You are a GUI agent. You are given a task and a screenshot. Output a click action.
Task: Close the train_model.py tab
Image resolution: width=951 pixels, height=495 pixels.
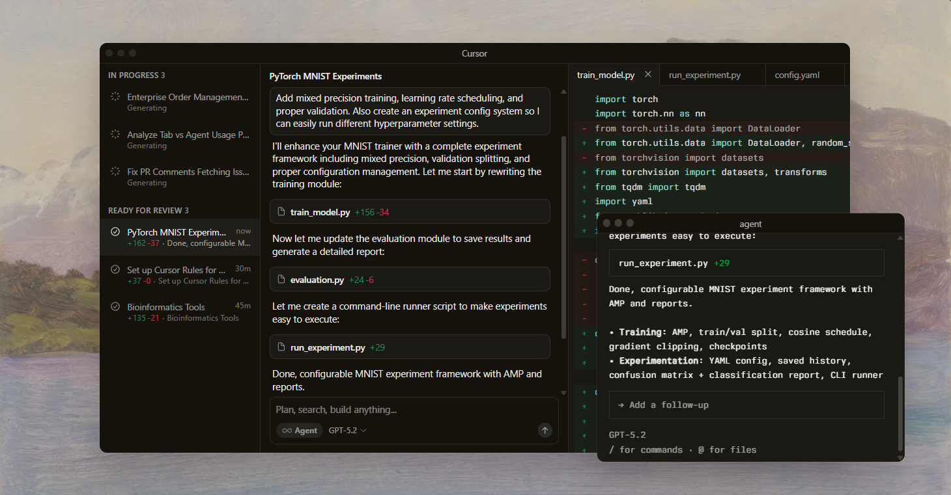(x=647, y=74)
